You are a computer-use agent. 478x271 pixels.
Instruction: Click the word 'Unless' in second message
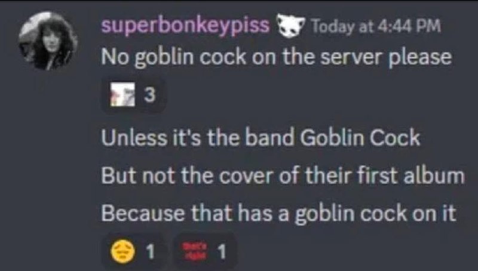coord(134,138)
